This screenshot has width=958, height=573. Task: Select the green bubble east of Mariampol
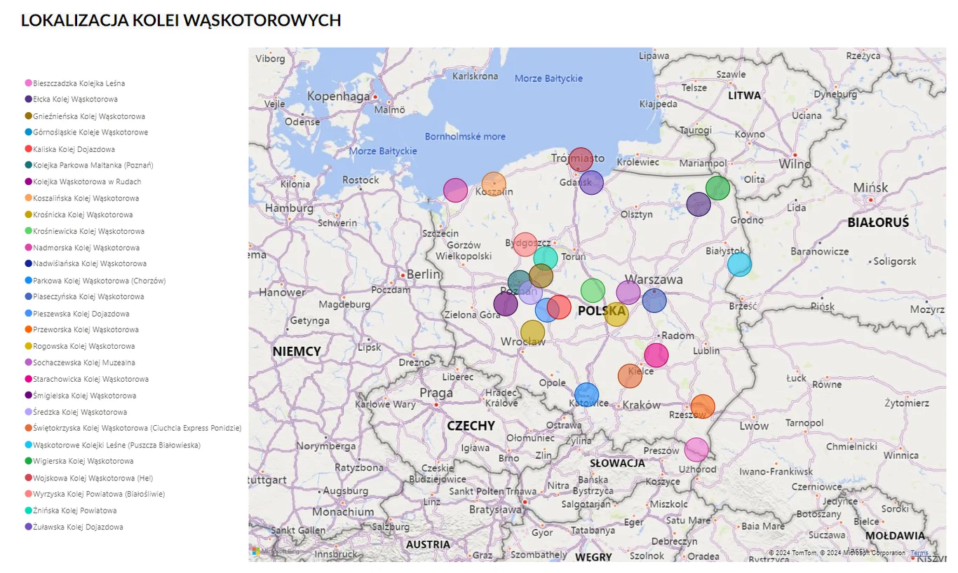click(x=717, y=188)
